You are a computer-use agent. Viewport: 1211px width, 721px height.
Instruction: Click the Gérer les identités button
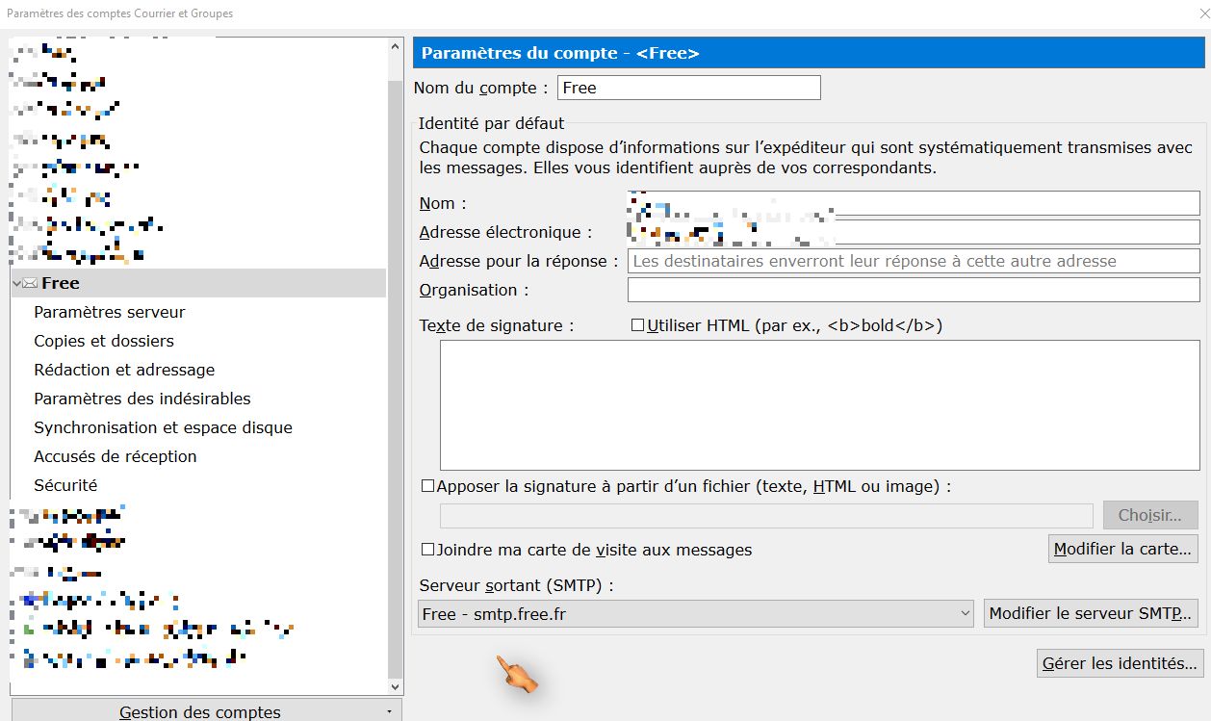tap(1121, 663)
